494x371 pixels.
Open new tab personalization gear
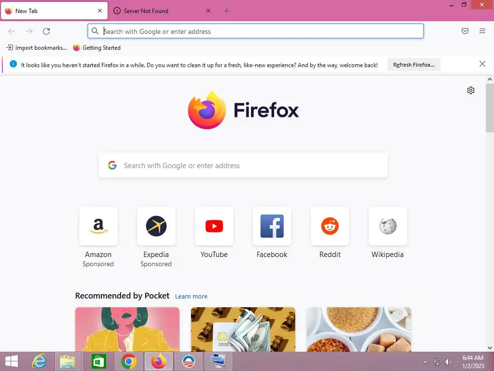click(x=471, y=90)
